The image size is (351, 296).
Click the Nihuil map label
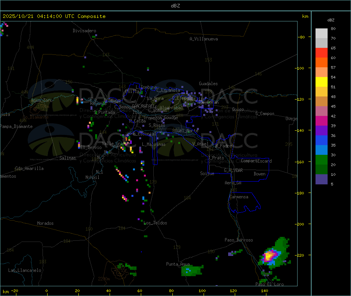point(92,177)
